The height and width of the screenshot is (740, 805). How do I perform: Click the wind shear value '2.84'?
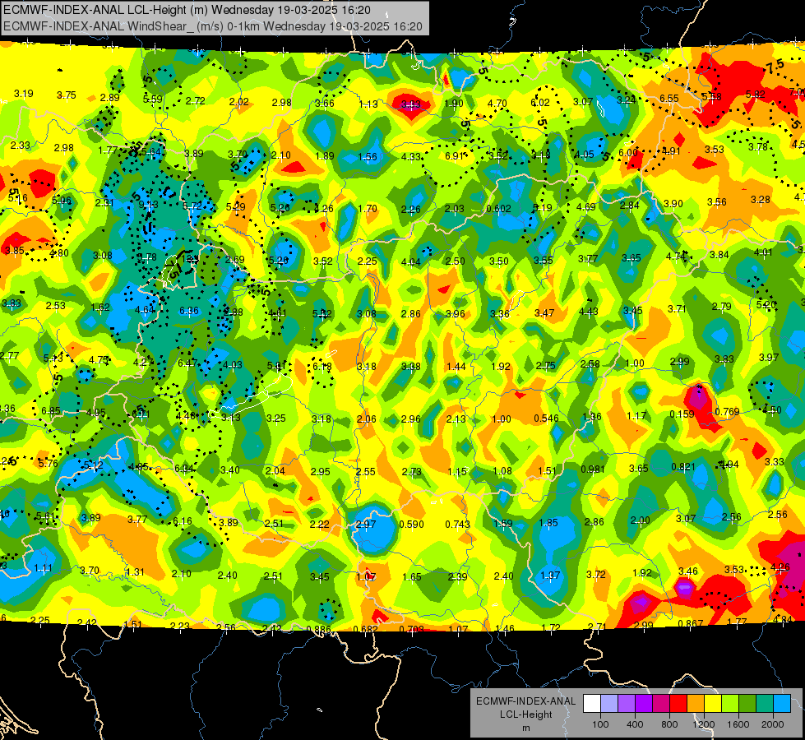point(629,206)
